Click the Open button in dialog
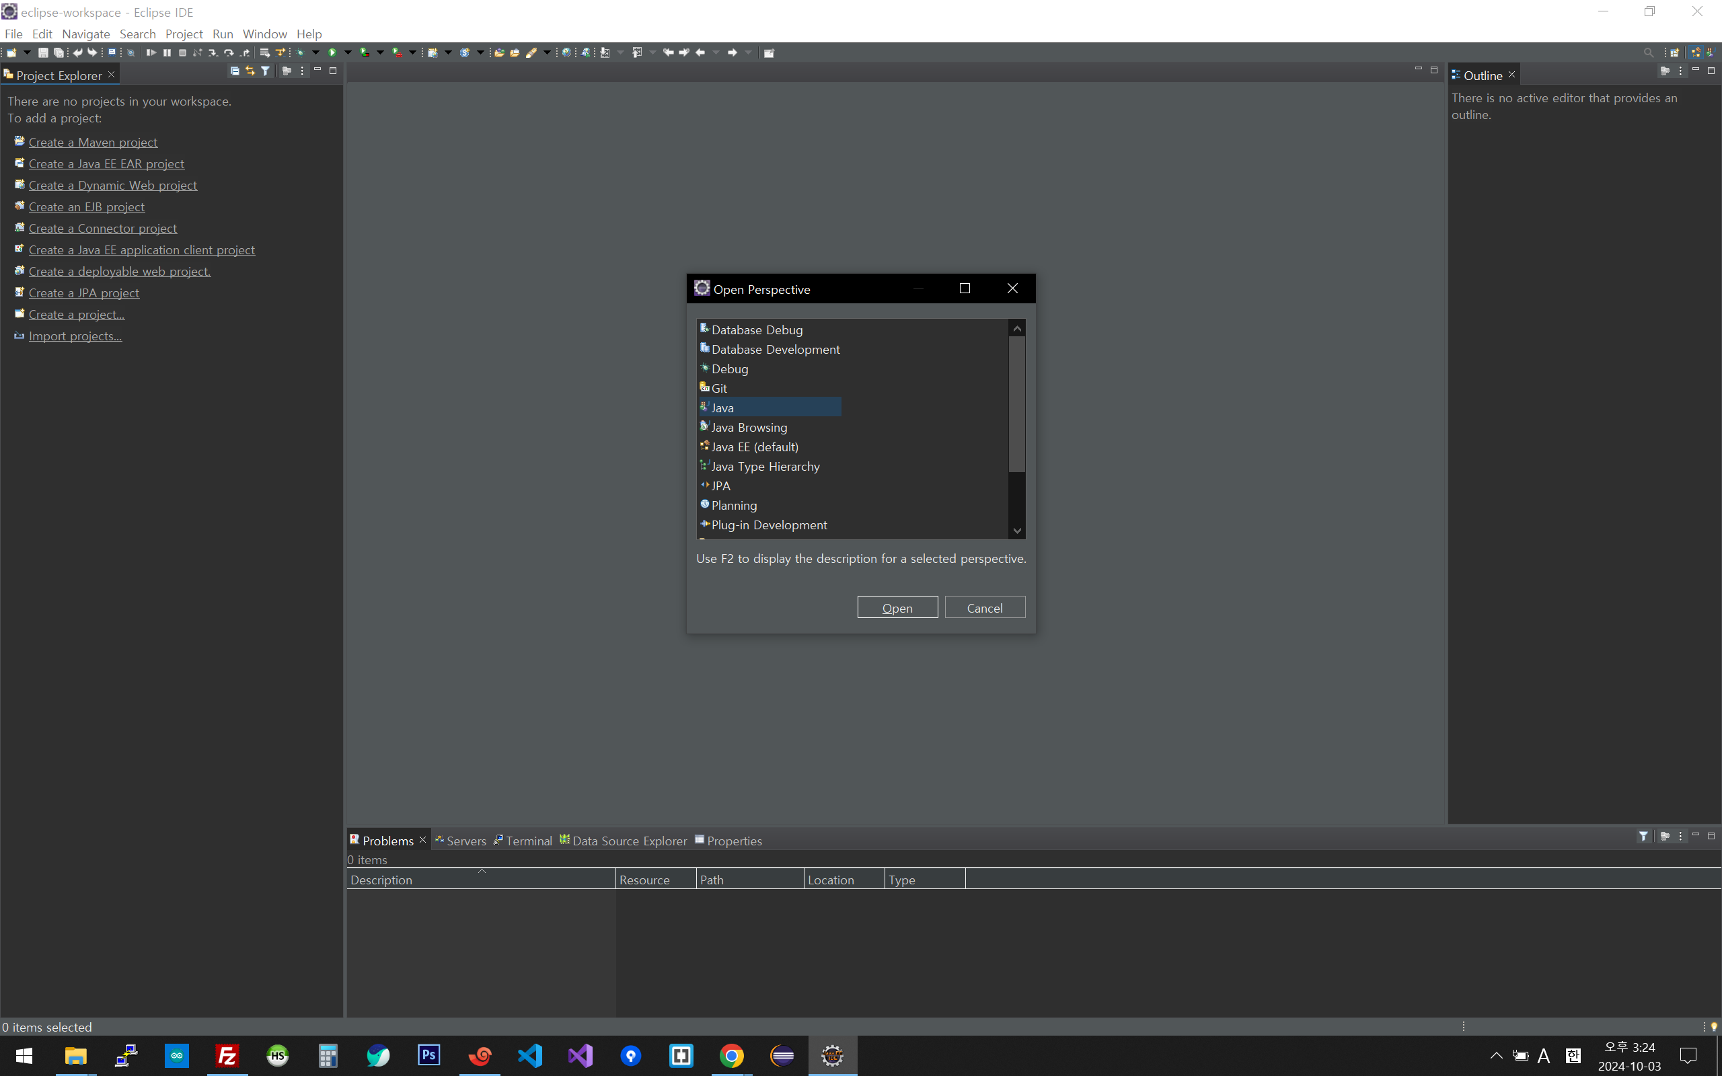This screenshot has width=1722, height=1076. [x=897, y=608]
